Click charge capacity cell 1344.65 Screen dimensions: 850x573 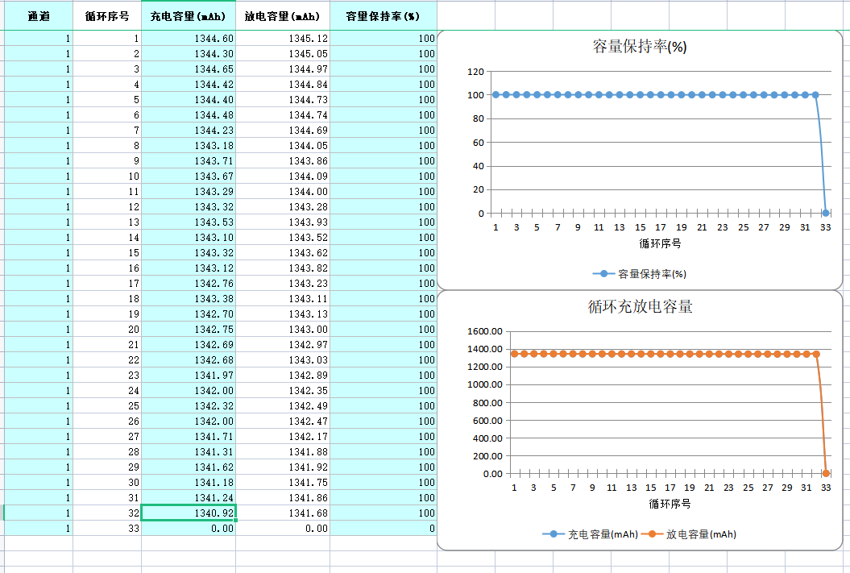tap(188, 69)
